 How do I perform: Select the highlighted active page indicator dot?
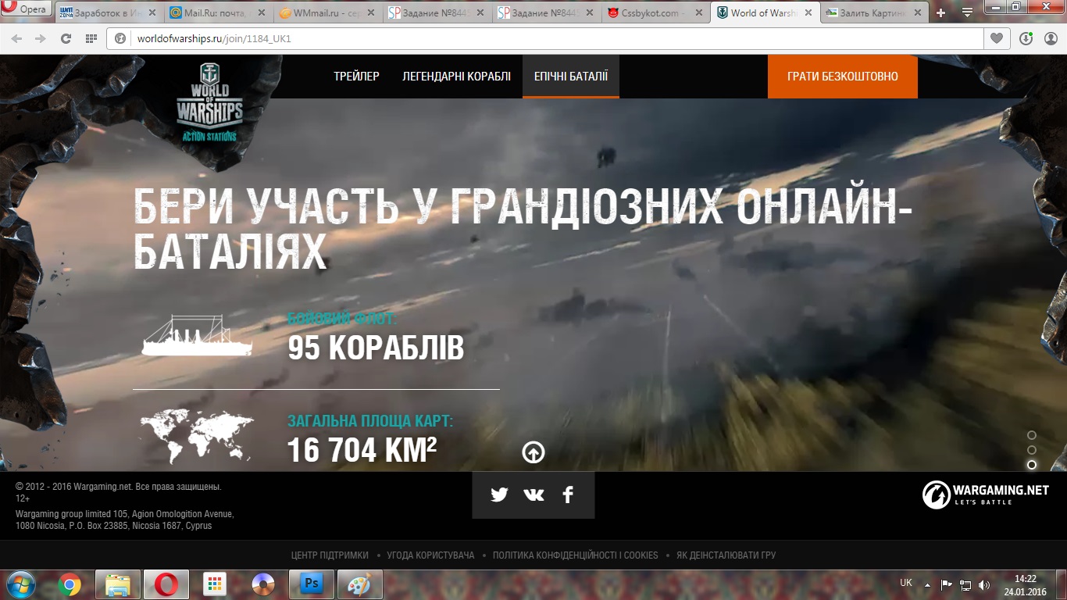coord(1032,465)
